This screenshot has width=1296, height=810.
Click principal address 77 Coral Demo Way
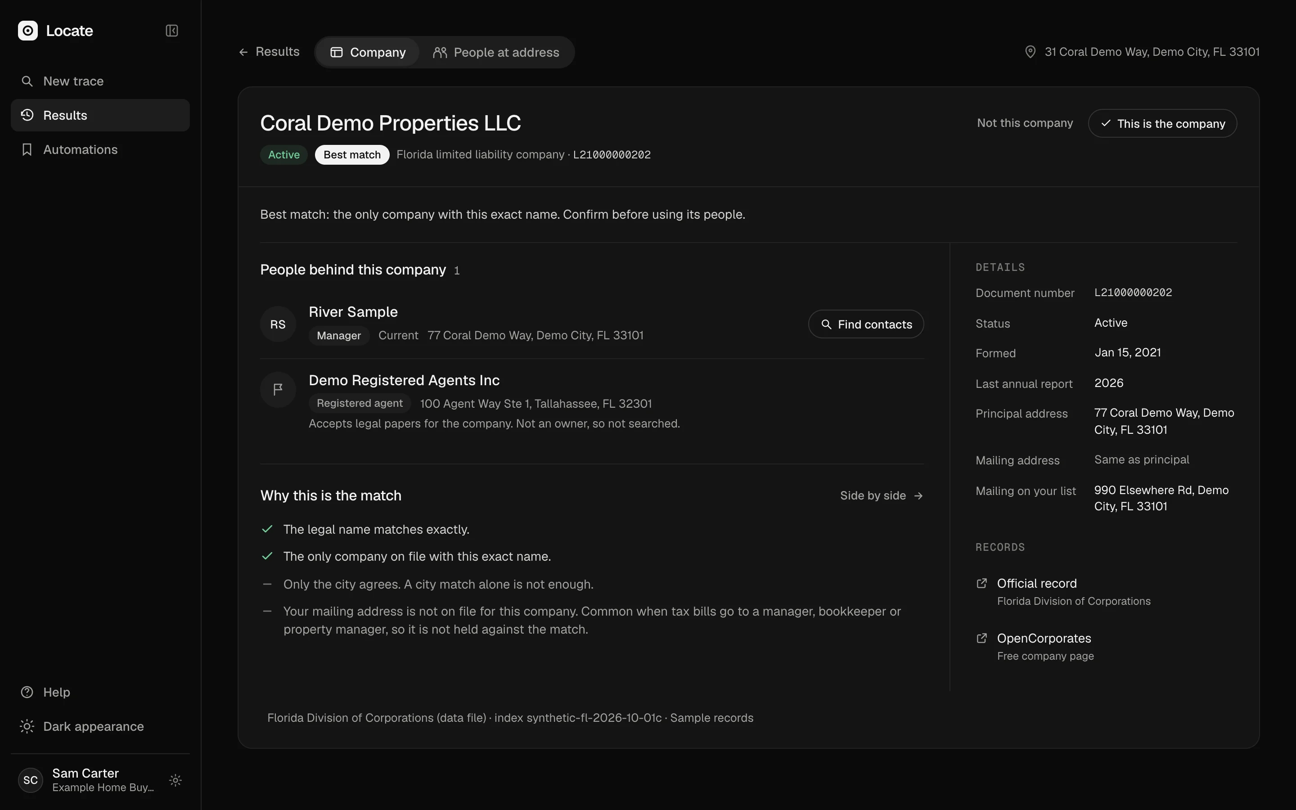(x=1164, y=421)
